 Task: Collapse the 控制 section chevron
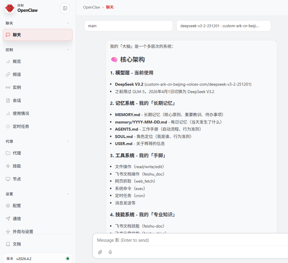point(68,50)
